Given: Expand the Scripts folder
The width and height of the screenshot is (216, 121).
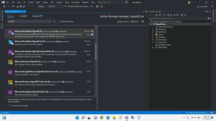Looking at the screenshot, I should 153,34.
